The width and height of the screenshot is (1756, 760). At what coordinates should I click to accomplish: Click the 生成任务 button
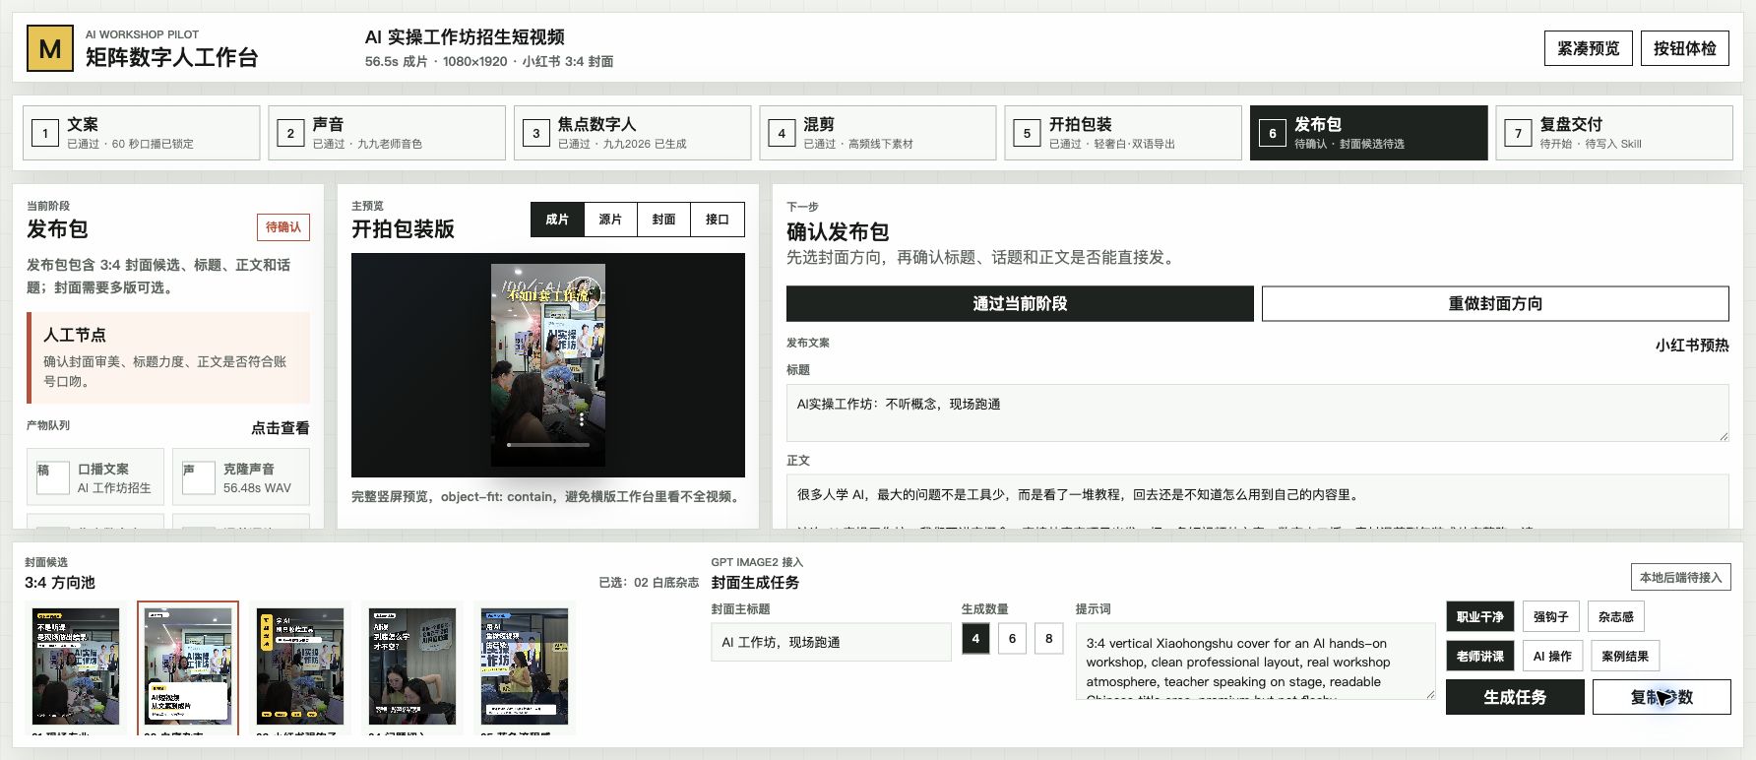coord(1515,697)
